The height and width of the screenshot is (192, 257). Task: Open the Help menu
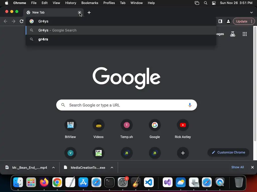coord(151,3)
